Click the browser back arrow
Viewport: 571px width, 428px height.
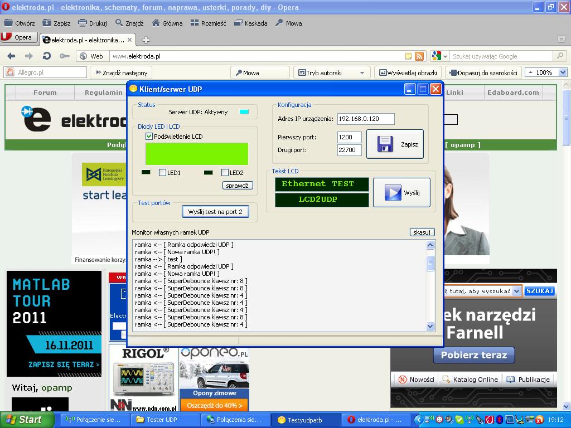tap(11, 56)
